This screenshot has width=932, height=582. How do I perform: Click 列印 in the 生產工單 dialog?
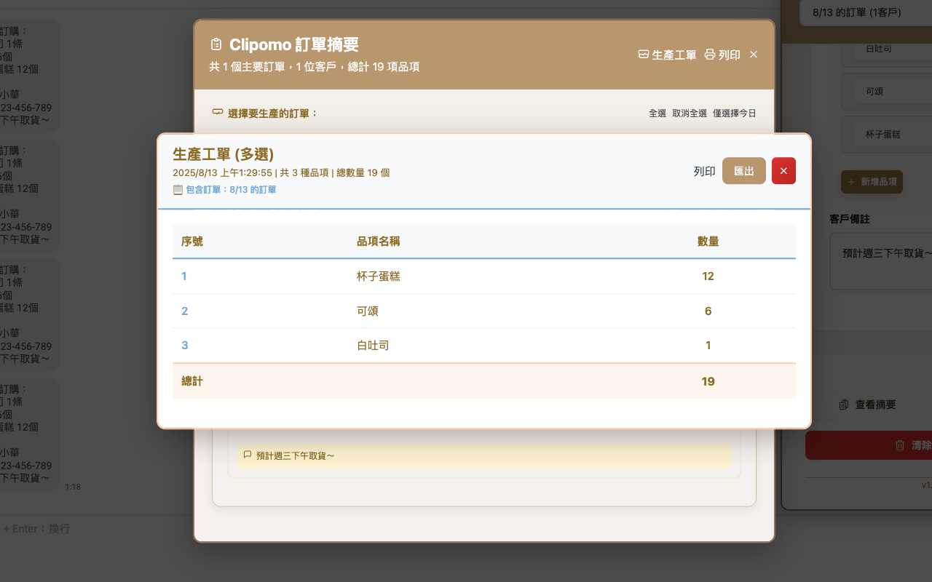click(704, 171)
